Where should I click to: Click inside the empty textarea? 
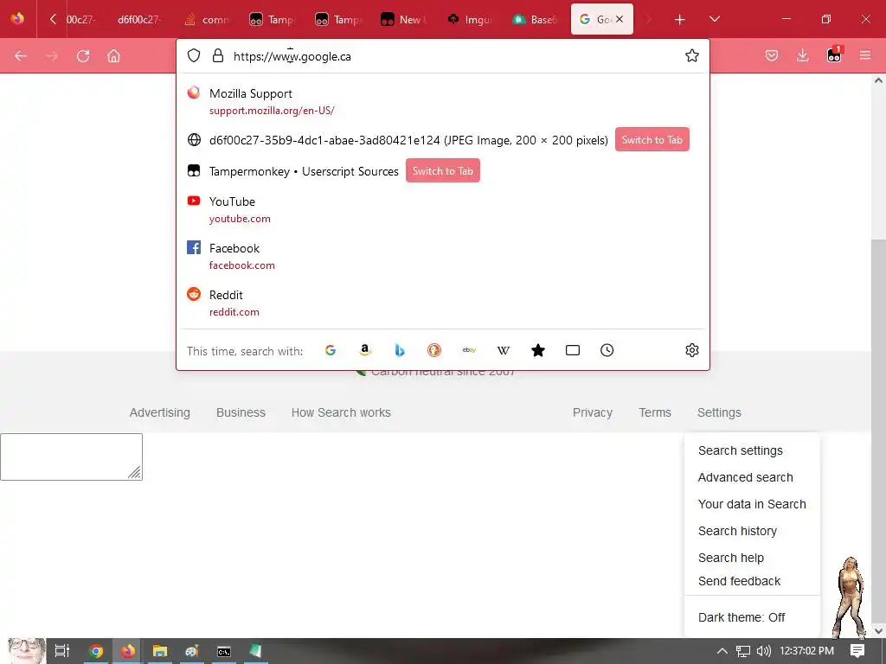click(x=71, y=456)
